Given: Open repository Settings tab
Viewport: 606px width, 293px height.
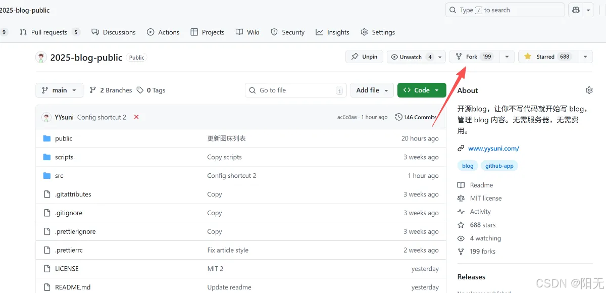Looking at the screenshot, I should pos(378,32).
